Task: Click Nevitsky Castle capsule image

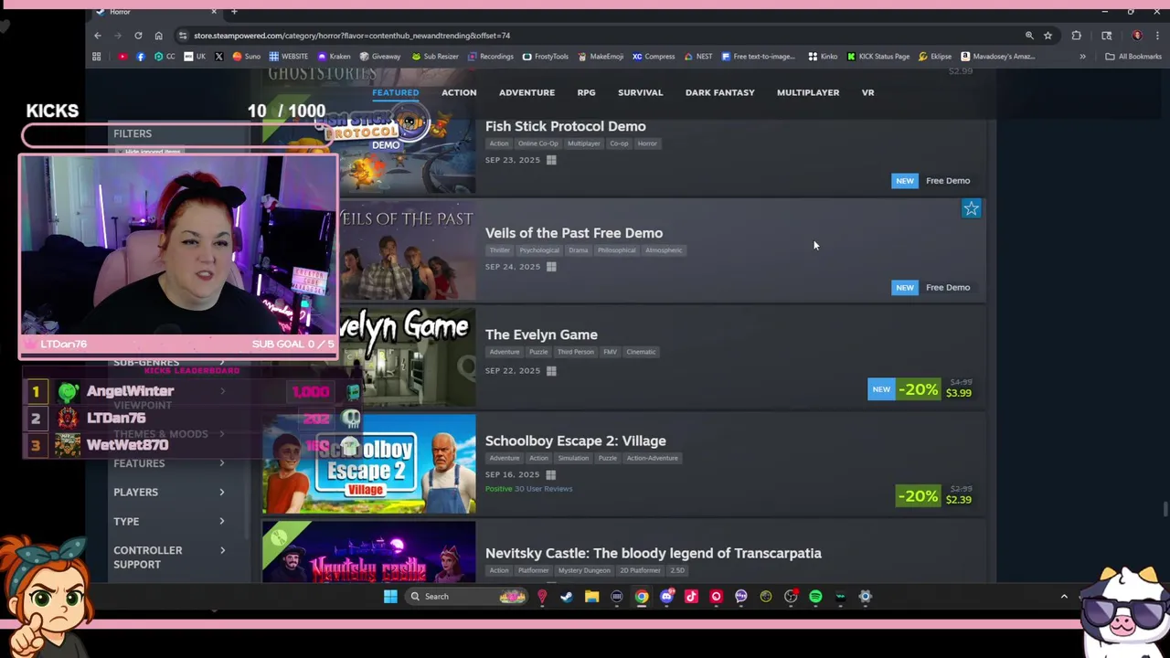Action: [x=369, y=552]
